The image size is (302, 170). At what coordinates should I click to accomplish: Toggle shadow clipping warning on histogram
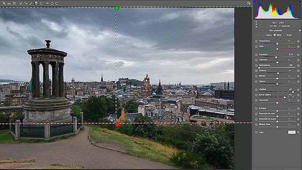tap(255, 2)
